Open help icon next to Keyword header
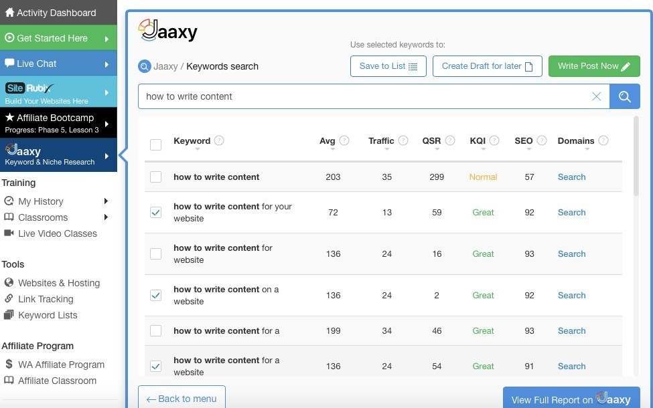 coord(219,140)
